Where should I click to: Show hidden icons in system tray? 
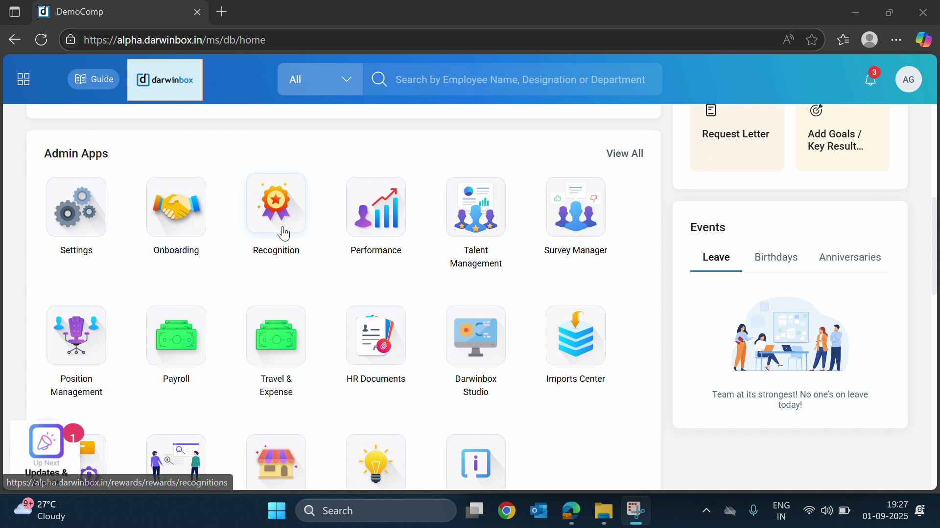point(706,510)
